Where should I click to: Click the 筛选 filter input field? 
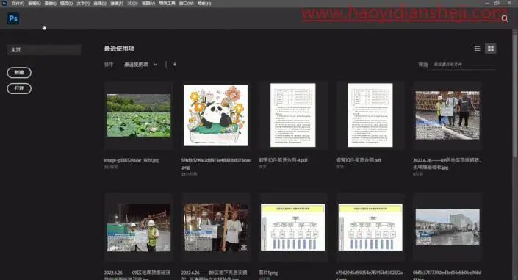[464, 65]
